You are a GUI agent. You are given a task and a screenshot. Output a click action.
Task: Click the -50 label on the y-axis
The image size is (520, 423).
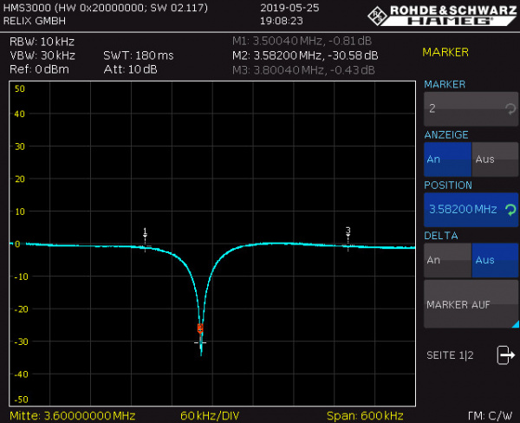pyautogui.click(x=21, y=400)
